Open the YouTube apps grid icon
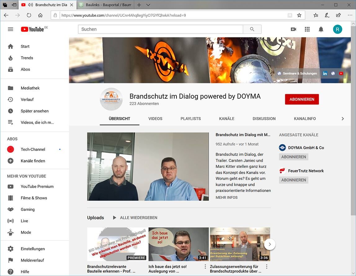This screenshot has width=356, height=276. [307, 29]
